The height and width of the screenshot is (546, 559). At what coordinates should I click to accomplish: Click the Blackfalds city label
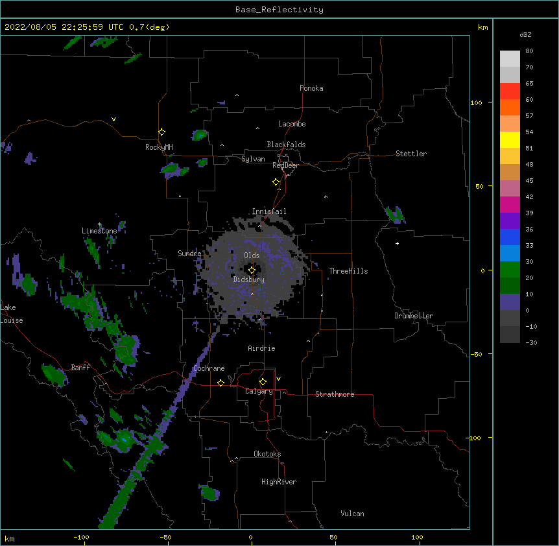pyautogui.click(x=286, y=145)
